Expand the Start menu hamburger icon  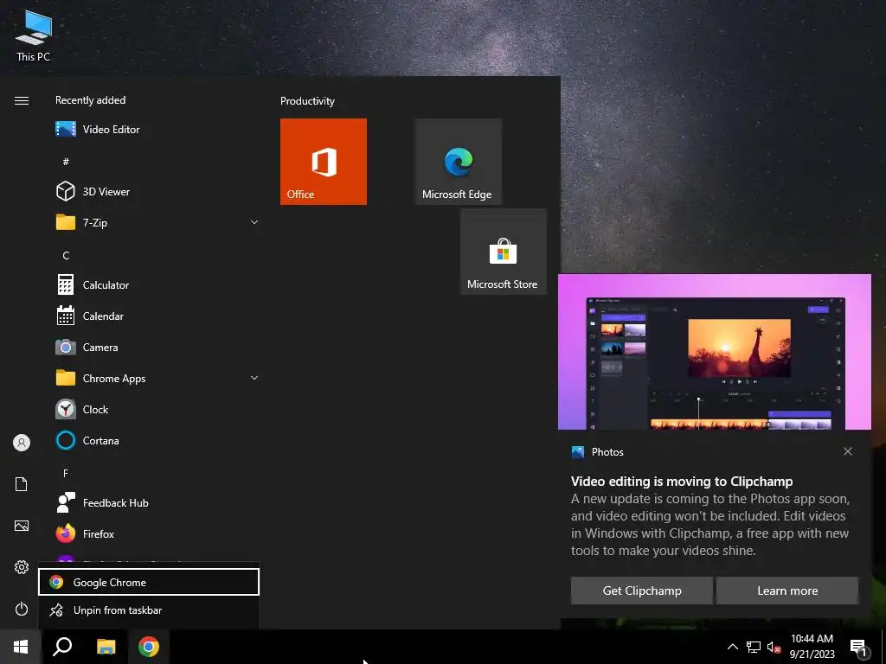(22, 100)
